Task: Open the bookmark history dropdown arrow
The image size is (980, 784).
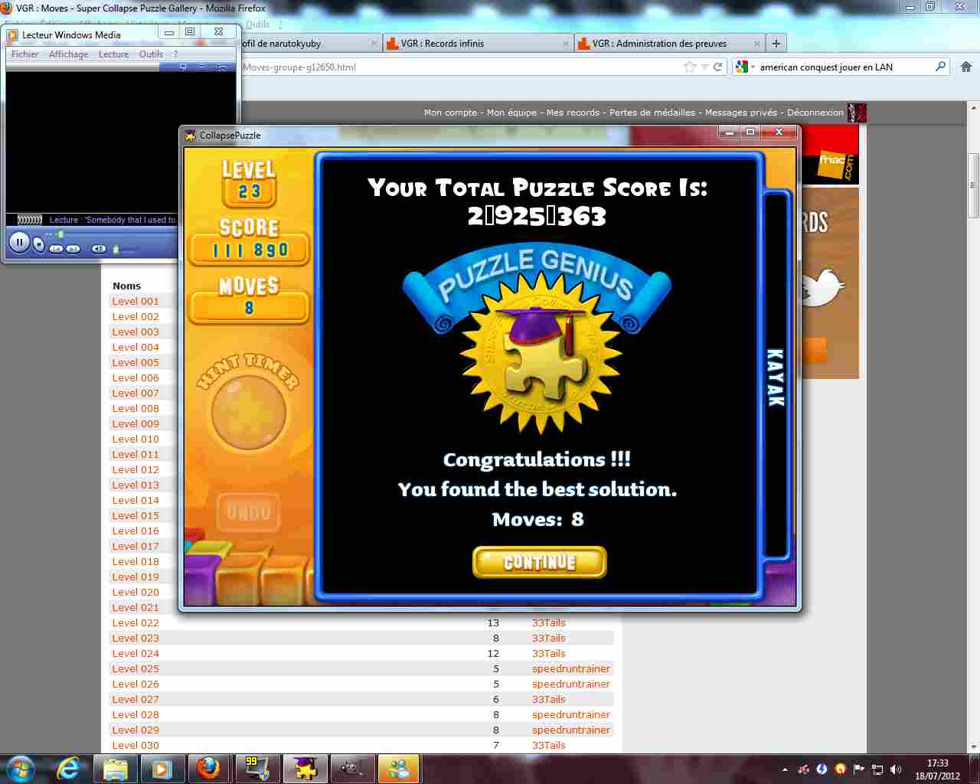Action: click(704, 67)
